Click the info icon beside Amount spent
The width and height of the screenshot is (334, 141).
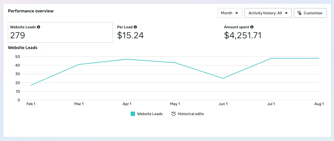click(x=252, y=27)
